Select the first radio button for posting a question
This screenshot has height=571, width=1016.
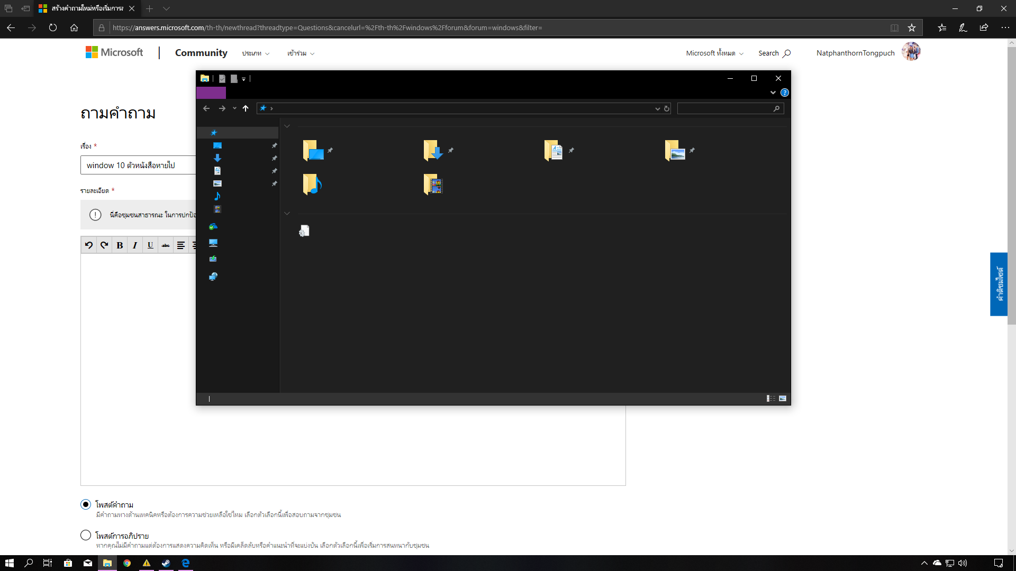pyautogui.click(x=86, y=504)
